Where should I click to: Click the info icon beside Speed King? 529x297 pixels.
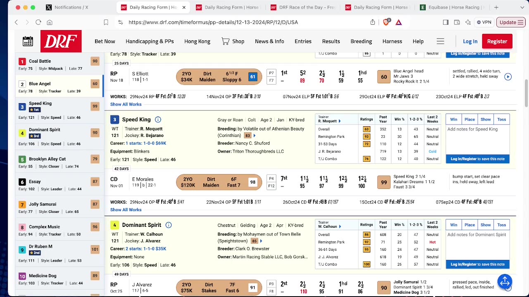pyautogui.click(x=158, y=120)
